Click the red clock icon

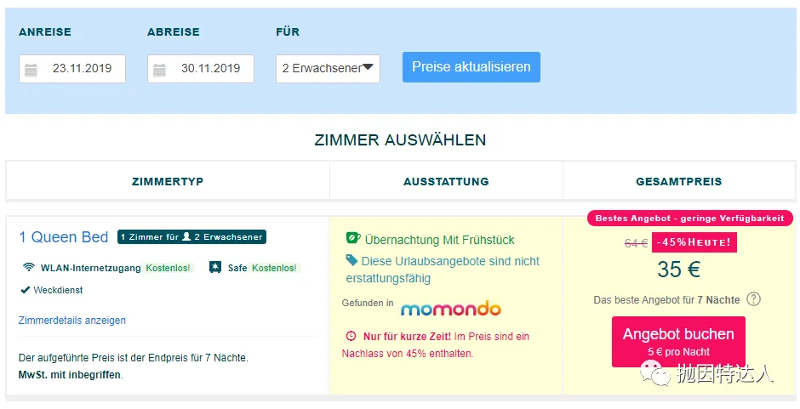(351, 336)
